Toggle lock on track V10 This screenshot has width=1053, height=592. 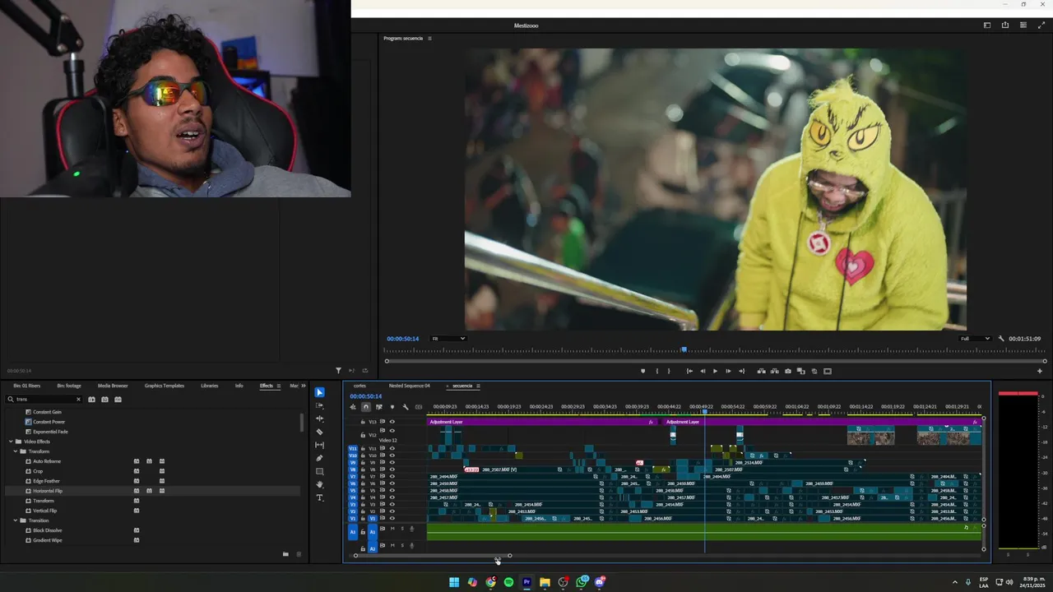click(363, 456)
